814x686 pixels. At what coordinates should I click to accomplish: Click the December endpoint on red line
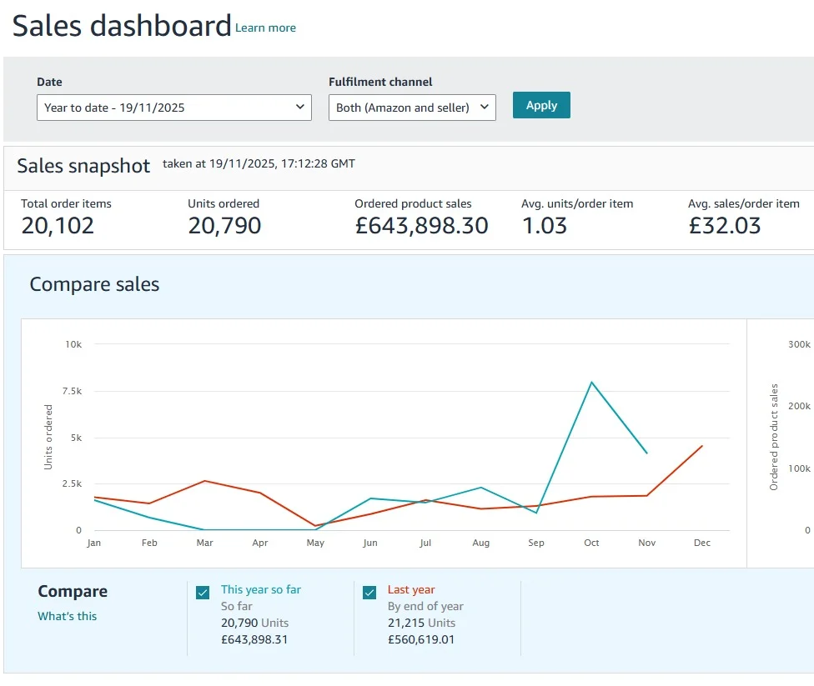pyautogui.click(x=702, y=446)
